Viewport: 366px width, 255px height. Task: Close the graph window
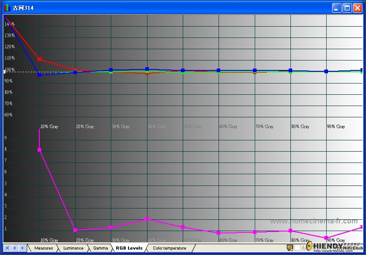click(357, 8)
